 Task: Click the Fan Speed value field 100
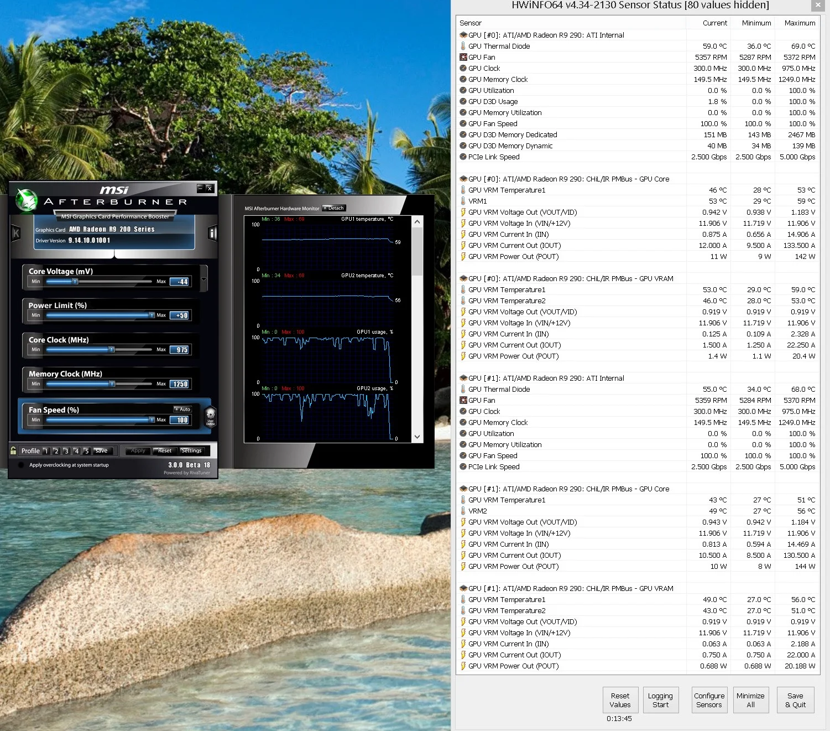coord(180,420)
